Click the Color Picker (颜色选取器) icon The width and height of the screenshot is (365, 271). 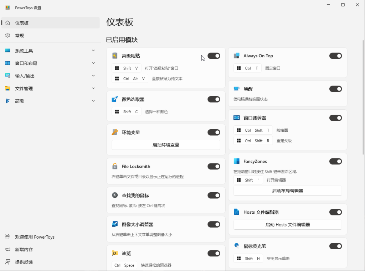point(115,99)
